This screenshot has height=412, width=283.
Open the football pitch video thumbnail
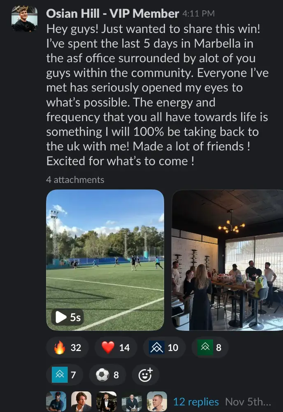105,260
